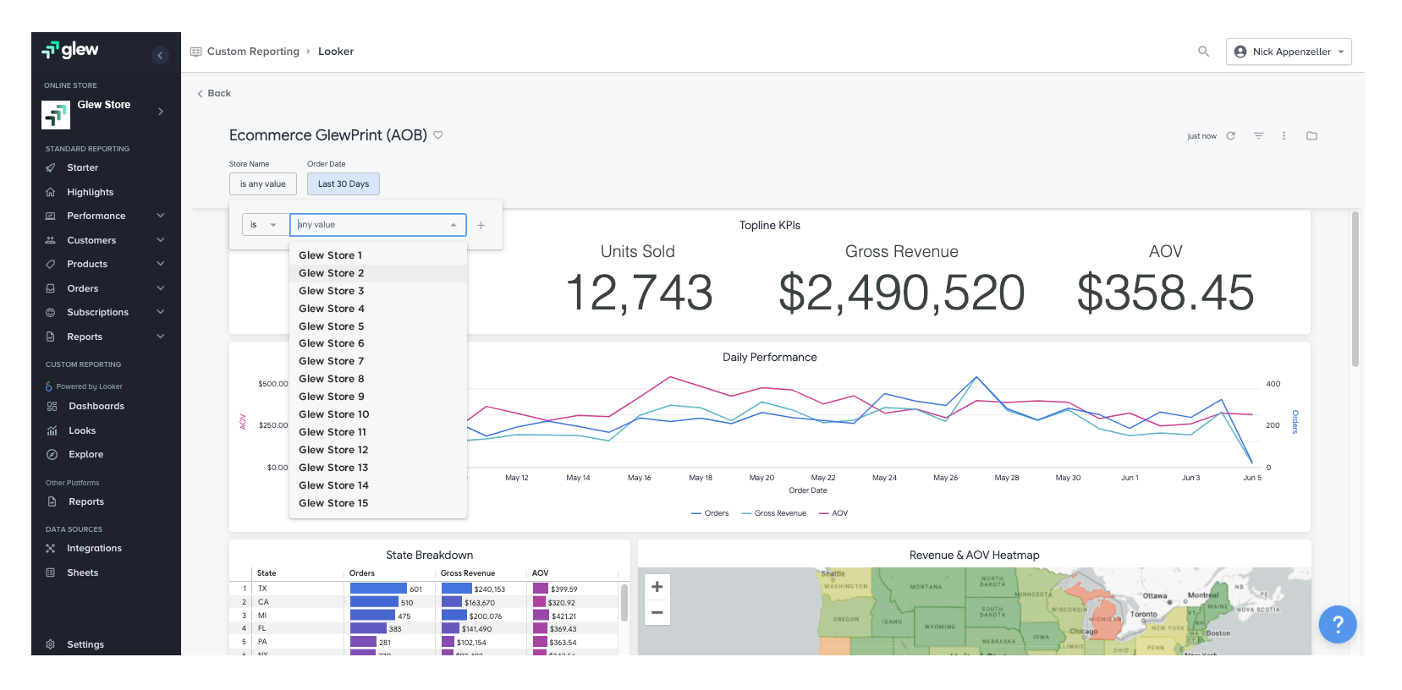Refresh the dashboard data

(x=1231, y=136)
